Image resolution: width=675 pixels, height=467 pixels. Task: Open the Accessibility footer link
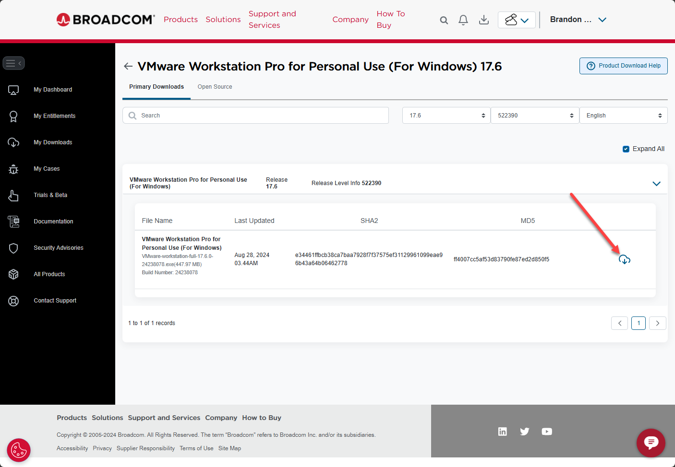(72, 448)
